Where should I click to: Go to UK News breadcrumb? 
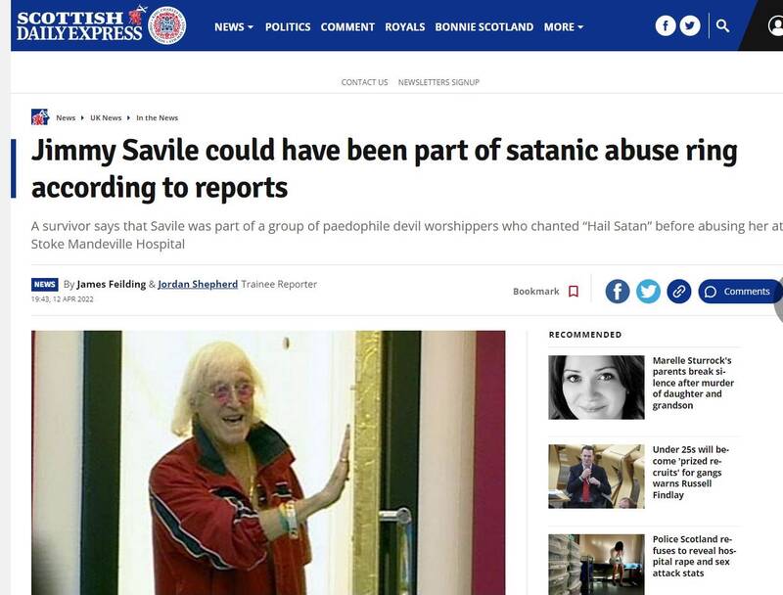(x=106, y=117)
